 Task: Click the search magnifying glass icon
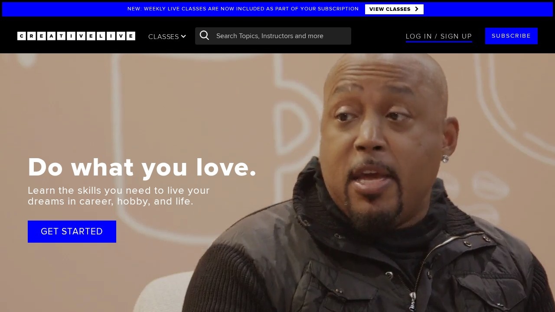pyautogui.click(x=204, y=36)
